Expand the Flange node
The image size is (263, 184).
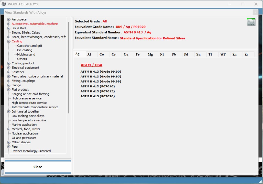8,85
